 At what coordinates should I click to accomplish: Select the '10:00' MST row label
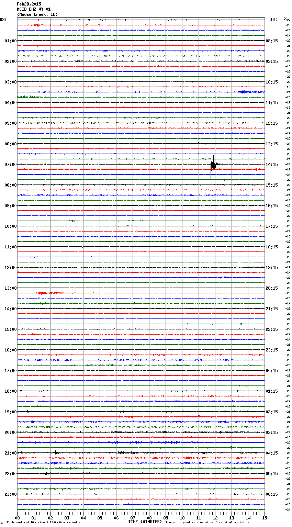[11, 226]
